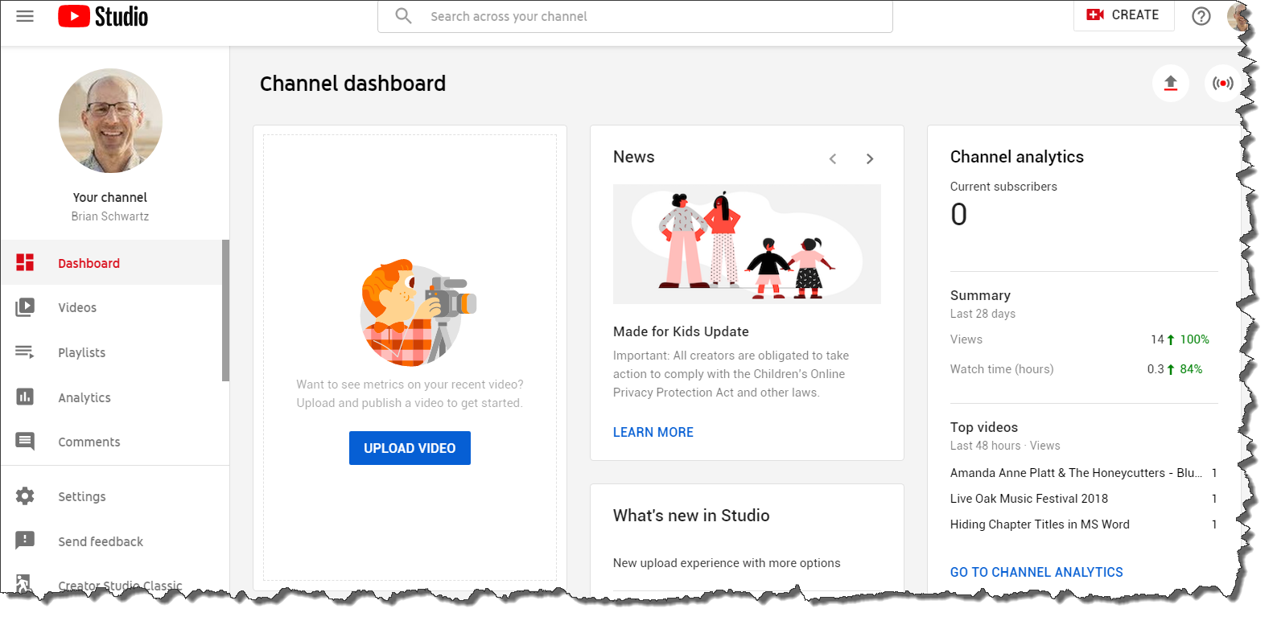Click the upload video arrow icon
1273x621 pixels.
(1171, 83)
